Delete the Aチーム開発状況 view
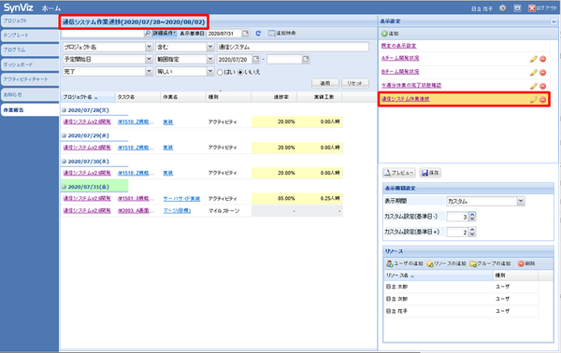561x353 pixels. coord(542,59)
